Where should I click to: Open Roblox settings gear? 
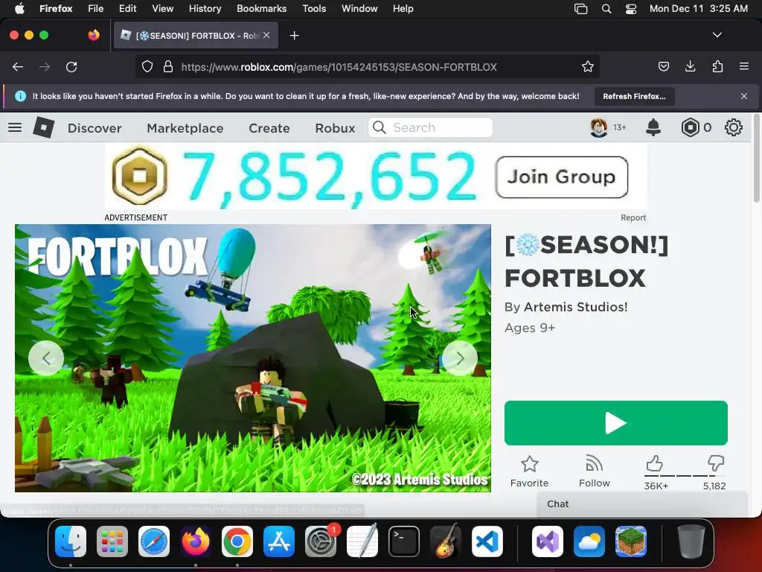pyautogui.click(x=733, y=127)
